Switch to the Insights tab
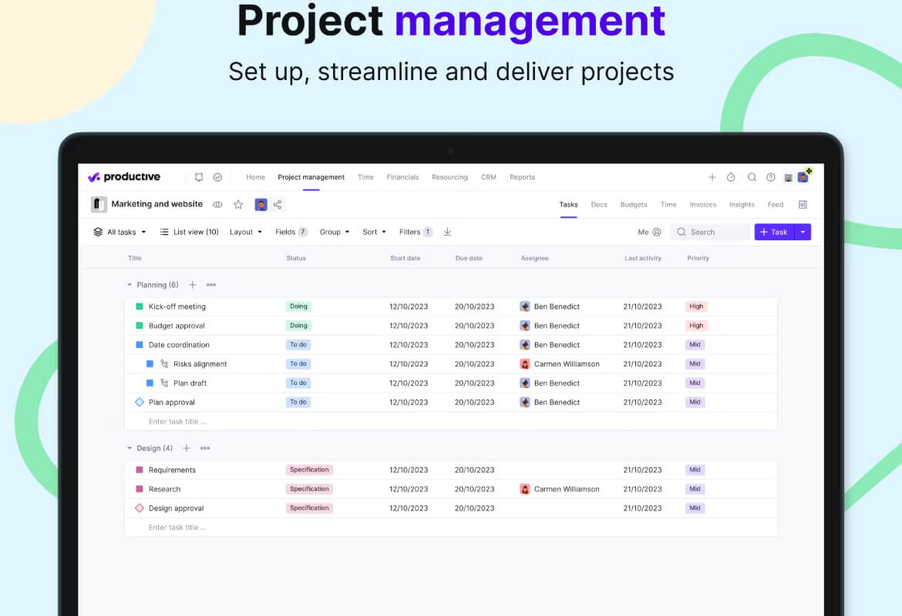The width and height of the screenshot is (902, 616). click(x=742, y=205)
